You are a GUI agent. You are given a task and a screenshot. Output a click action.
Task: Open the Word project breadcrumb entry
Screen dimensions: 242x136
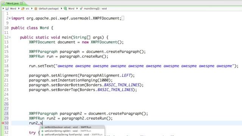(13, 9)
